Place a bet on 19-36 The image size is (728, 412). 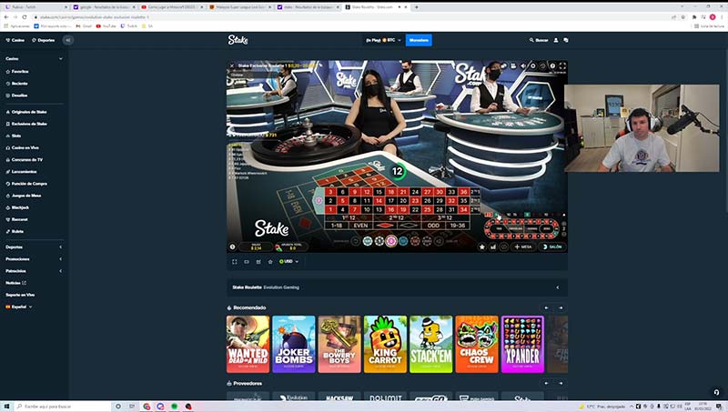click(457, 225)
